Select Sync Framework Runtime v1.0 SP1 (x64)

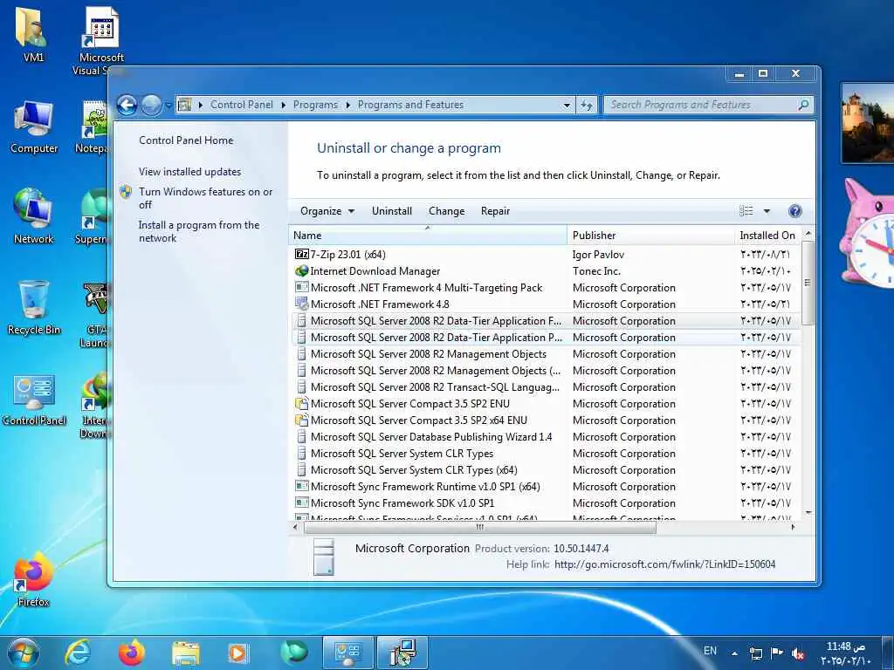coord(546,487)
